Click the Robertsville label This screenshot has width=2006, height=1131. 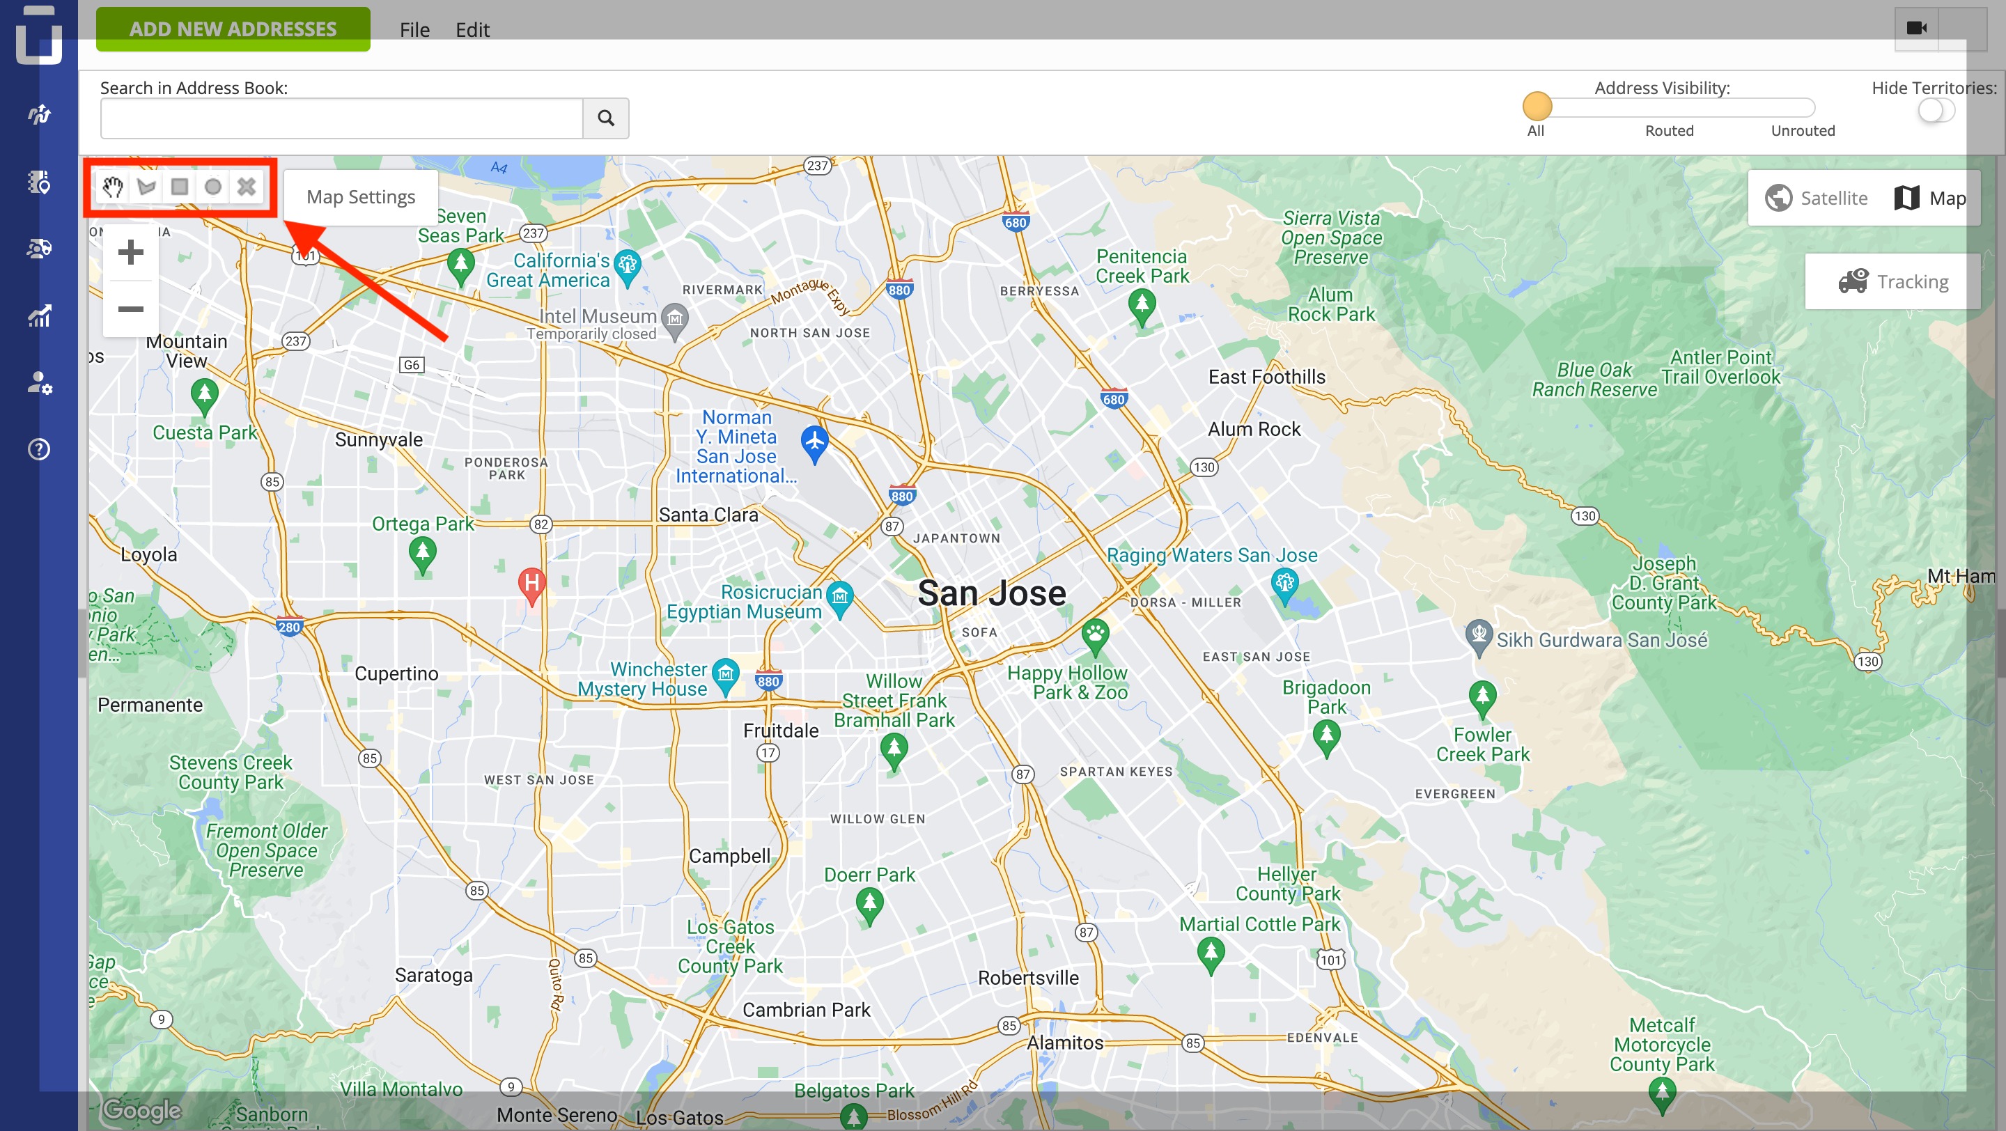[x=1029, y=978]
